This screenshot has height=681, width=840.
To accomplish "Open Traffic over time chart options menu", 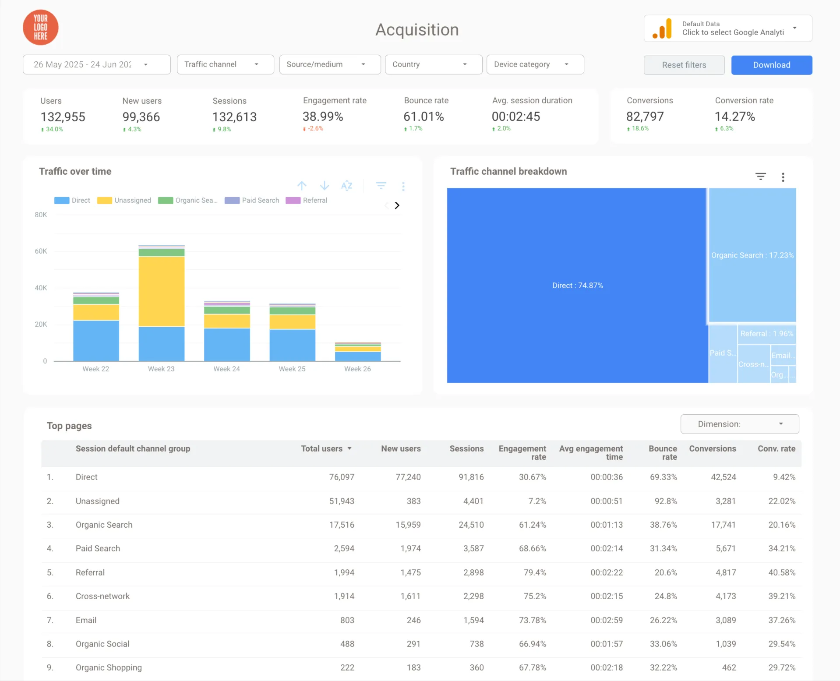I will (x=403, y=187).
